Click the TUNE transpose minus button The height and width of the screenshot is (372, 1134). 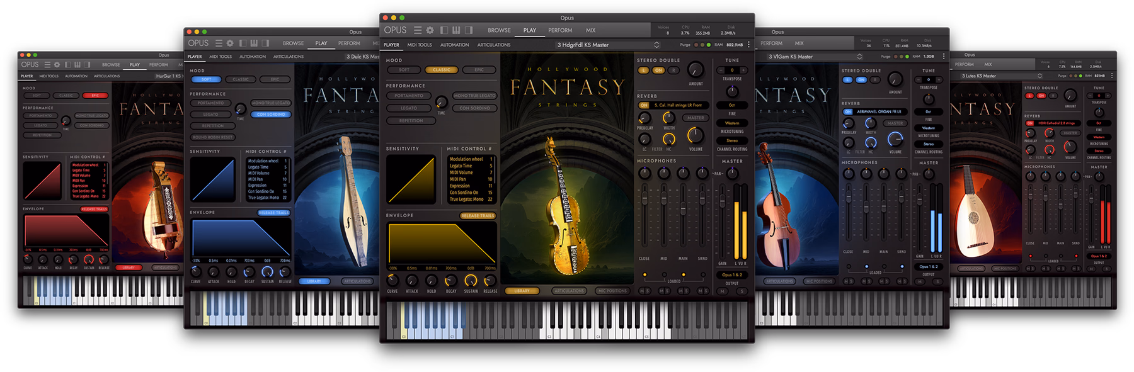coord(720,70)
